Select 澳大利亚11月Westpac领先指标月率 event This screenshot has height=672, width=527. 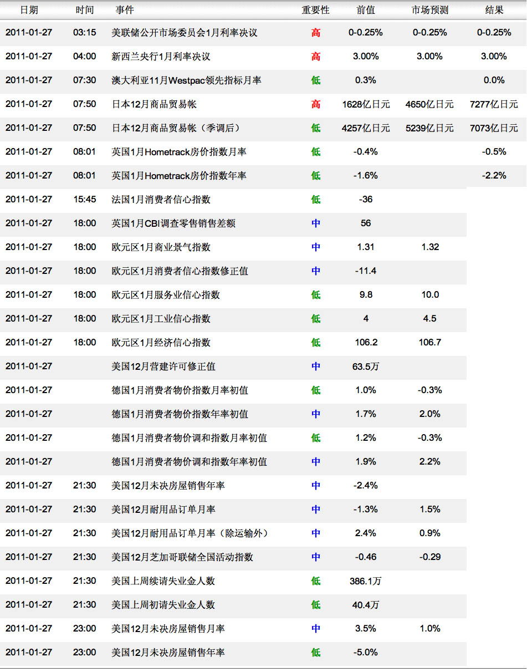click(x=186, y=80)
